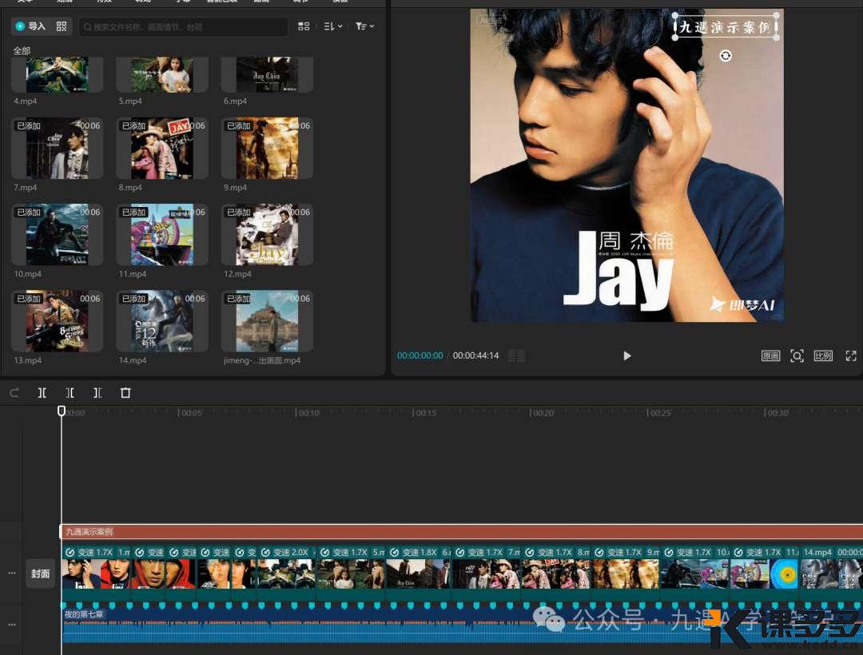Click the 10.mp4 file name
The image size is (863, 655).
[x=27, y=274]
